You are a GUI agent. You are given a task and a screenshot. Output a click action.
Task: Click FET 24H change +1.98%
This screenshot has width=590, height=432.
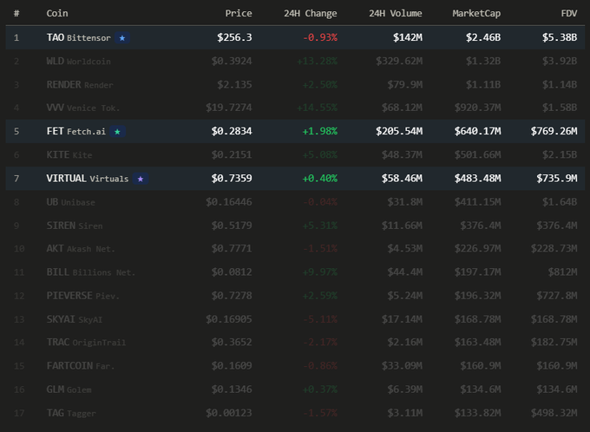coord(320,131)
